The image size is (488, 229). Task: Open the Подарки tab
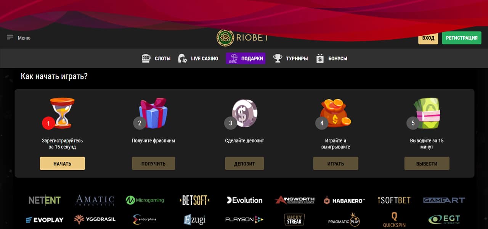[x=246, y=58]
